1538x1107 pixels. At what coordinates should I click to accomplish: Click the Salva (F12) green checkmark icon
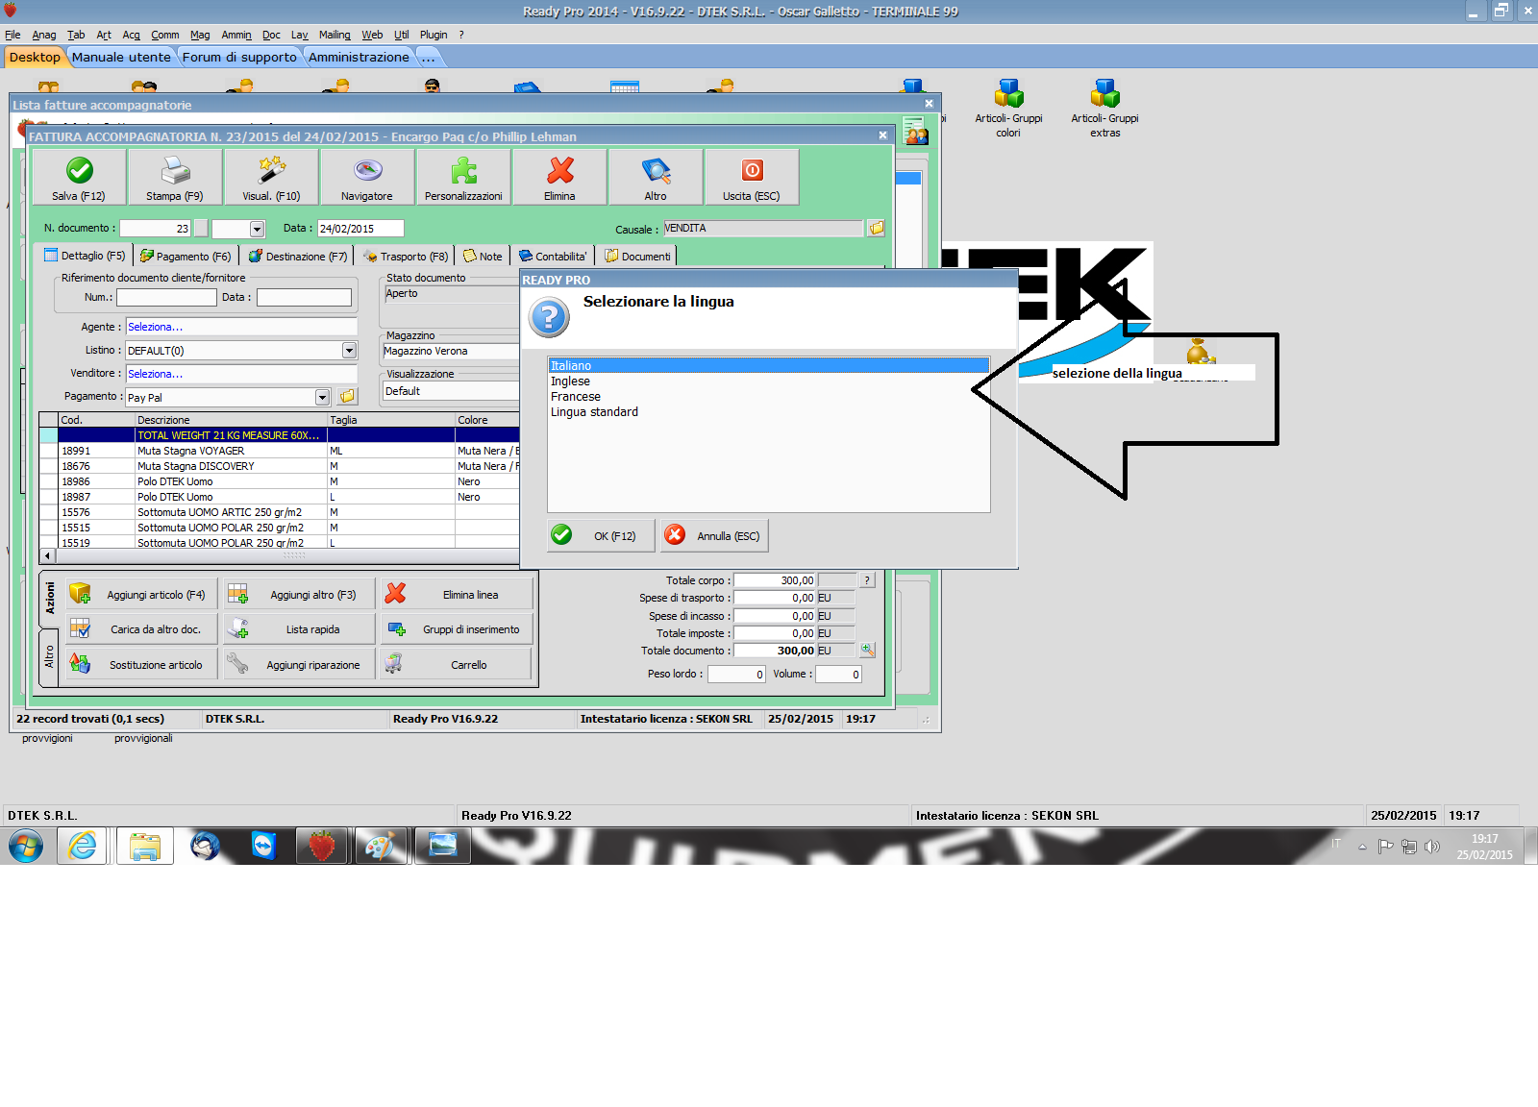click(80, 170)
